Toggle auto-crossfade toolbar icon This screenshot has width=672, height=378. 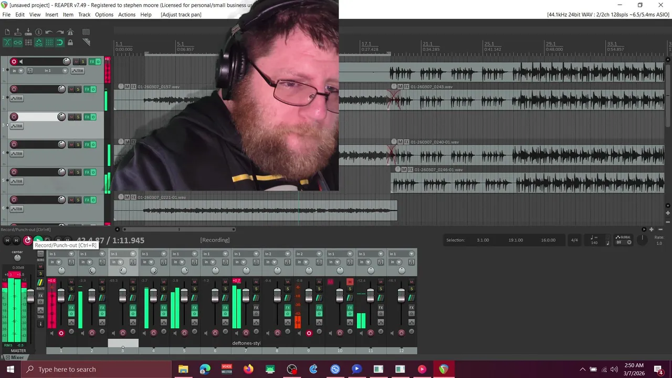coord(7,43)
